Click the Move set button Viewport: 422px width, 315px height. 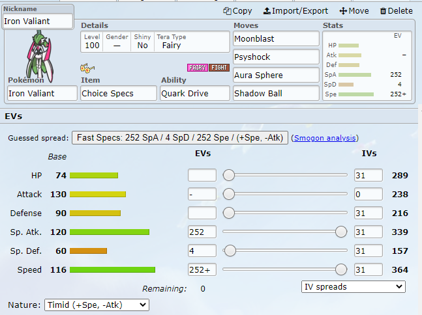pos(354,11)
